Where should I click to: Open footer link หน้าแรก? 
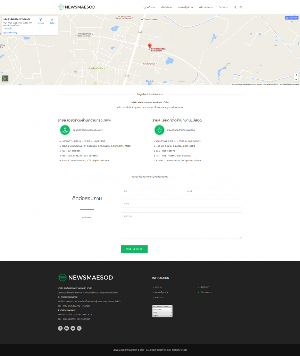[158, 287]
